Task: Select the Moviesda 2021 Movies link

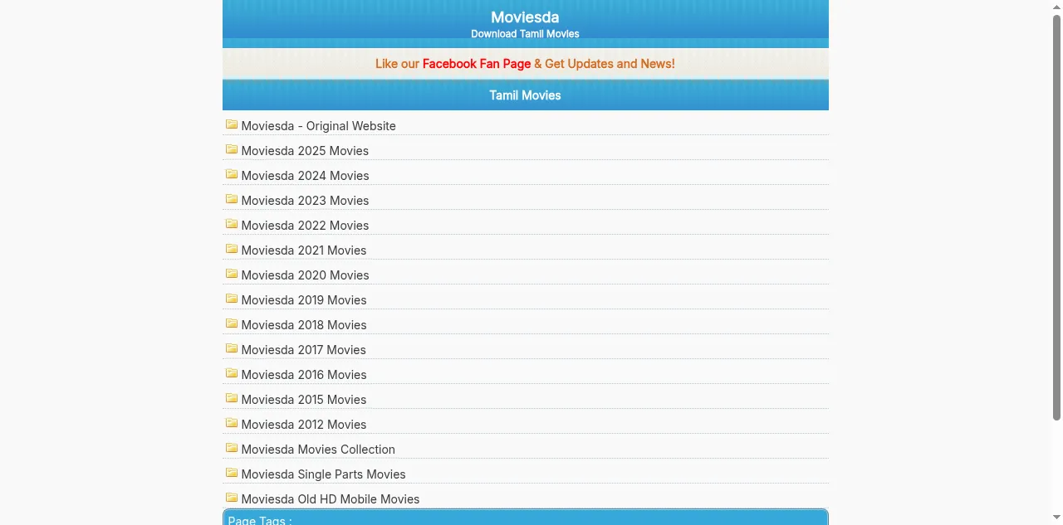Action: pyautogui.click(x=304, y=250)
